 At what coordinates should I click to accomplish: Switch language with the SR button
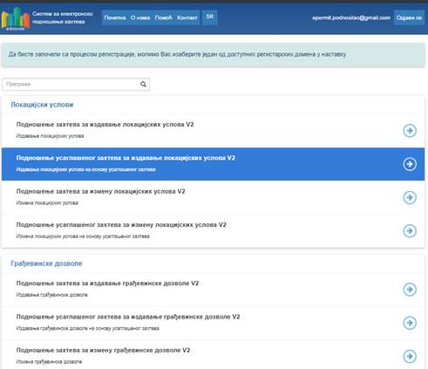(x=210, y=17)
